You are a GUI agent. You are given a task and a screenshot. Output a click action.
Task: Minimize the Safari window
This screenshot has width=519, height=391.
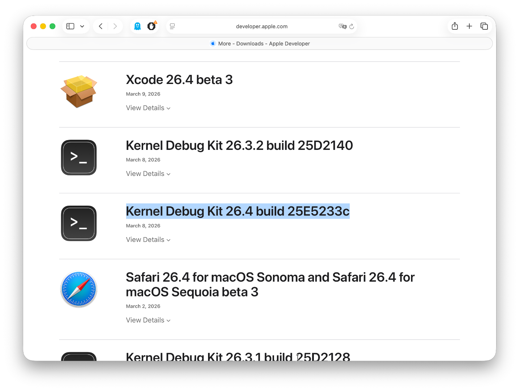pos(43,26)
